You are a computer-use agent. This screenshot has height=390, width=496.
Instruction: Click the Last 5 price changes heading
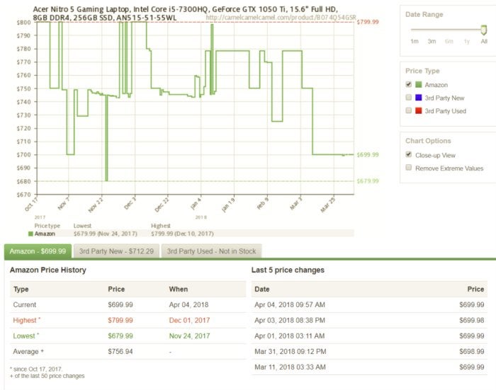(x=288, y=270)
